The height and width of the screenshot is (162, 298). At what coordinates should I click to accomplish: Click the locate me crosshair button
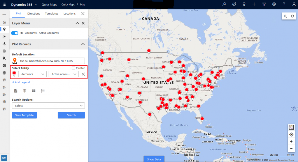pyautogui.click(x=291, y=135)
